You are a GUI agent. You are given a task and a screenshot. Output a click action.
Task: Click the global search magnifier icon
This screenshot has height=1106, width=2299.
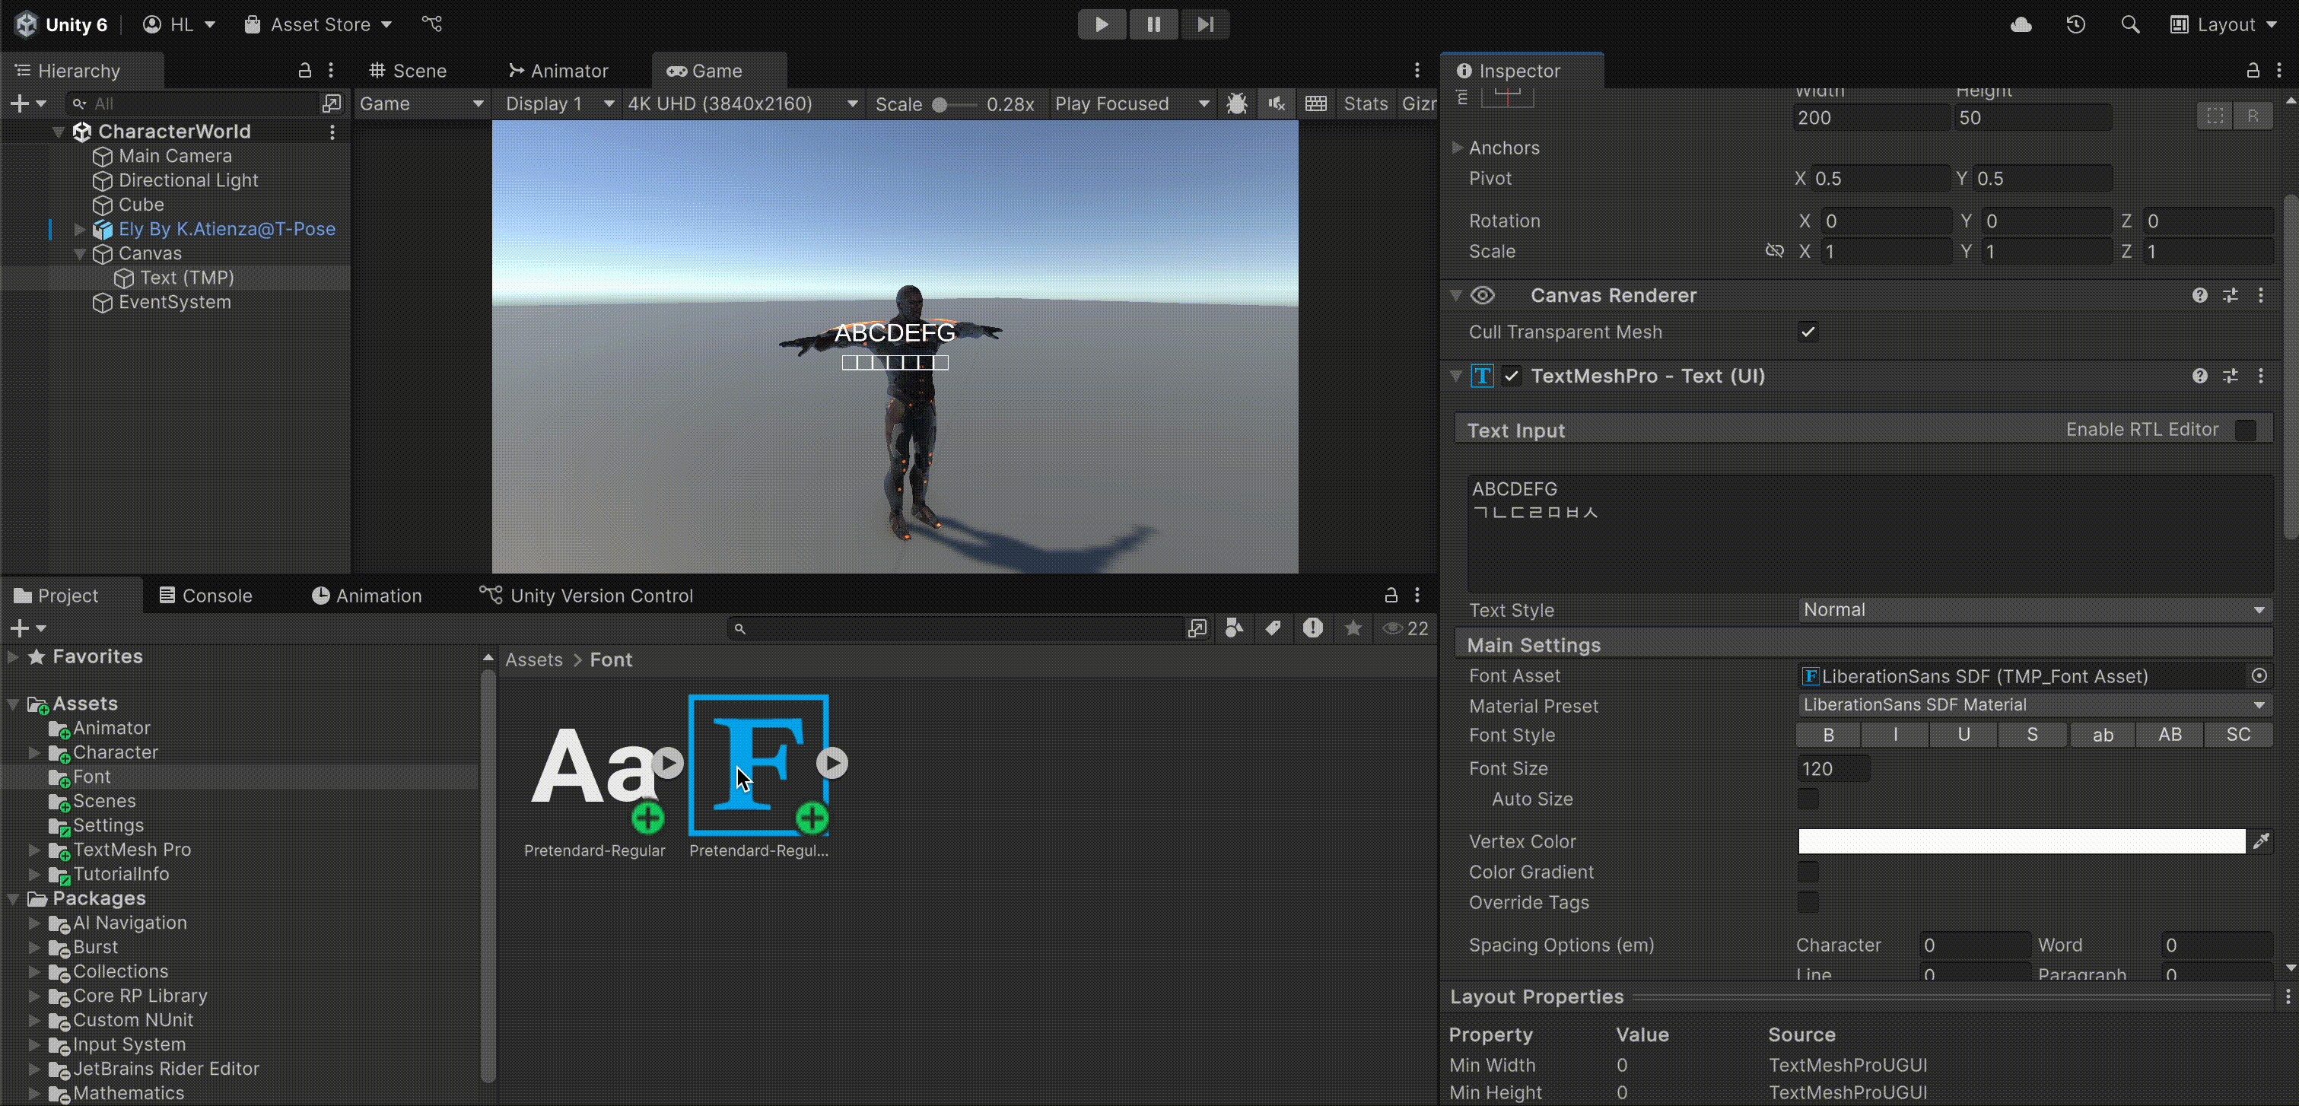[2130, 24]
